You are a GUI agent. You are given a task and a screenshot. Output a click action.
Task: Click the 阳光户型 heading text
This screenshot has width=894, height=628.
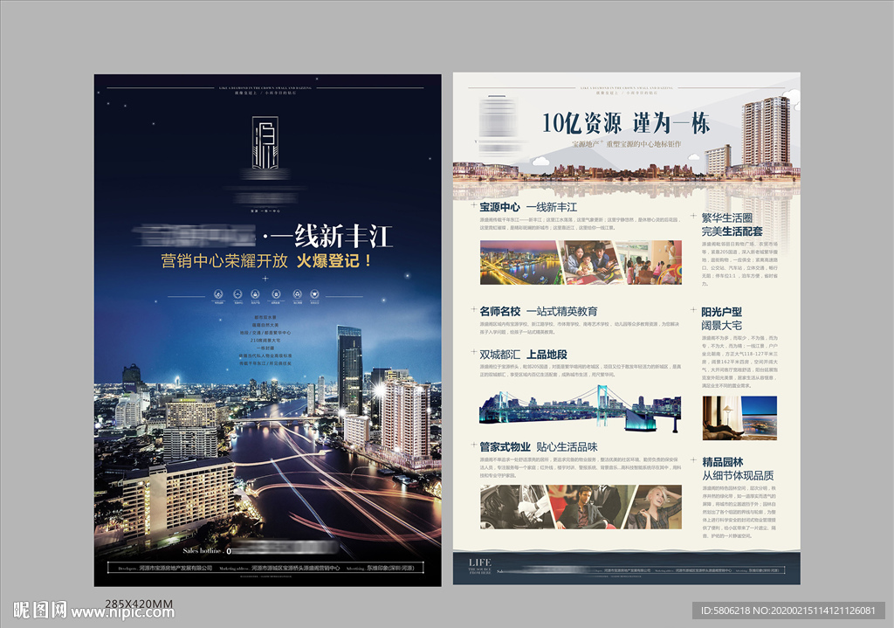coord(721,312)
